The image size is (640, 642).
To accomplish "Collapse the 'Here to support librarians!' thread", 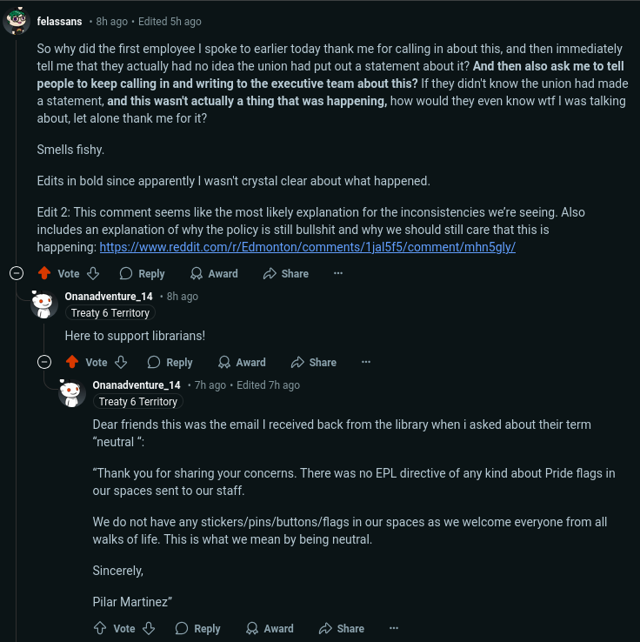I will point(44,362).
